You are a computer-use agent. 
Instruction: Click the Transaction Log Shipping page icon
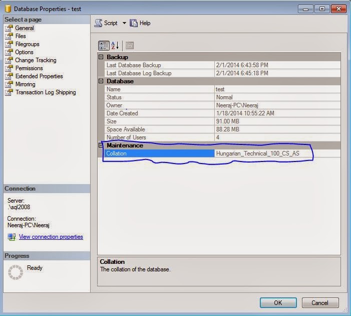click(x=9, y=92)
